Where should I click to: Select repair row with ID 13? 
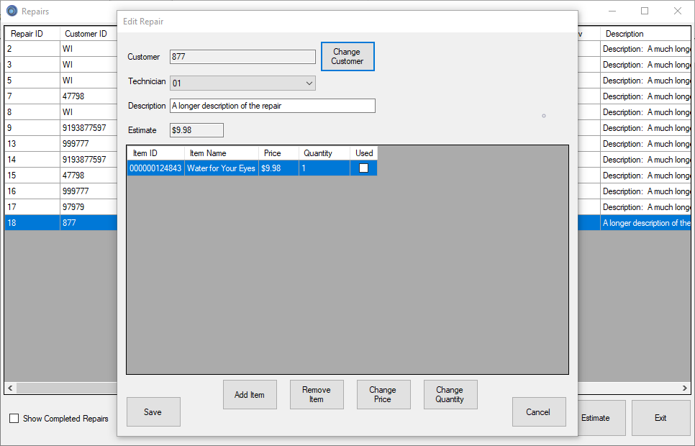coord(32,144)
